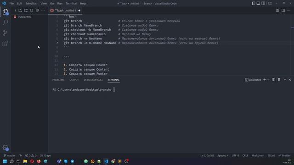Image resolution: width=294 pixels, height=165 pixels.
Task: Refresh the Explorer file list
Action: pos(32,11)
